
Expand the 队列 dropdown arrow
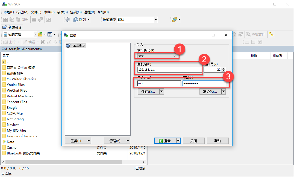[89, 20]
